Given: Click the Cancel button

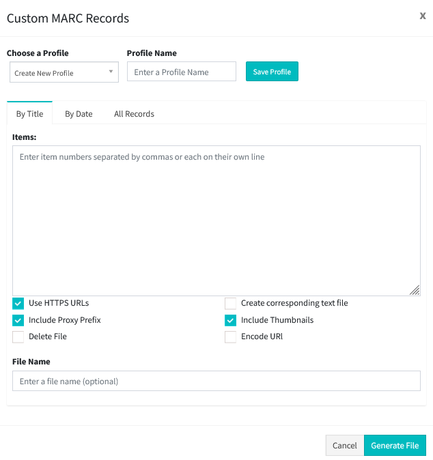Looking at the screenshot, I should coord(345,446).
